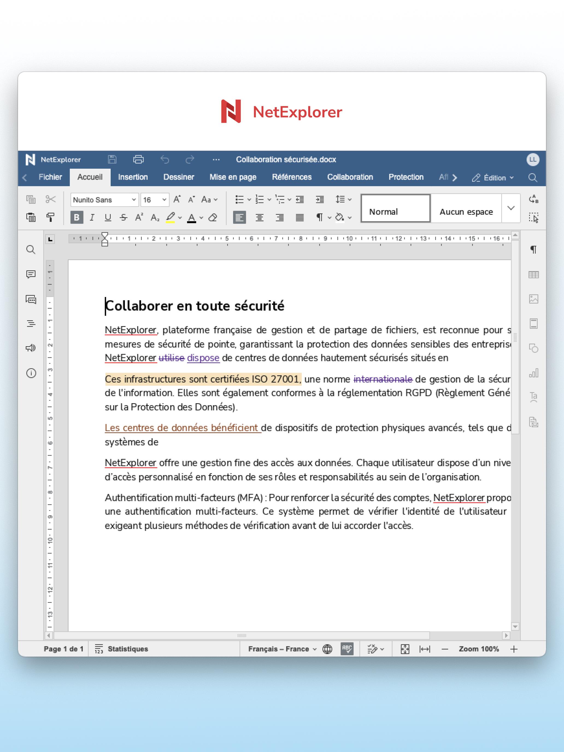Click the Cut scissors icon
The height and width of the screenshot is (752, 564).
[51, 199]
